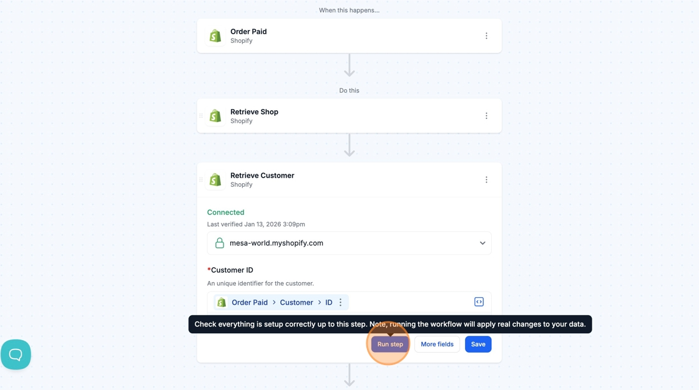The image size is (699, 390).
Task: Open the code editor icon for Customer ID
Action: point(479,302)
